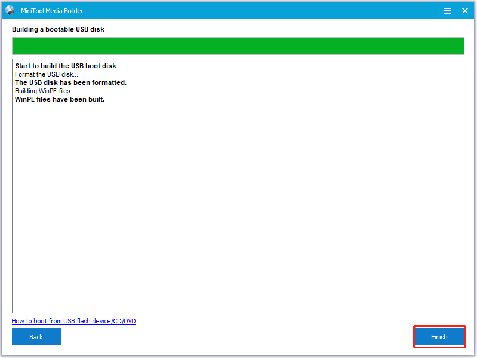Select 'Start to build the USB boot disk' line
The height and width of the screenshot is (358, 477).
(66, 66)
